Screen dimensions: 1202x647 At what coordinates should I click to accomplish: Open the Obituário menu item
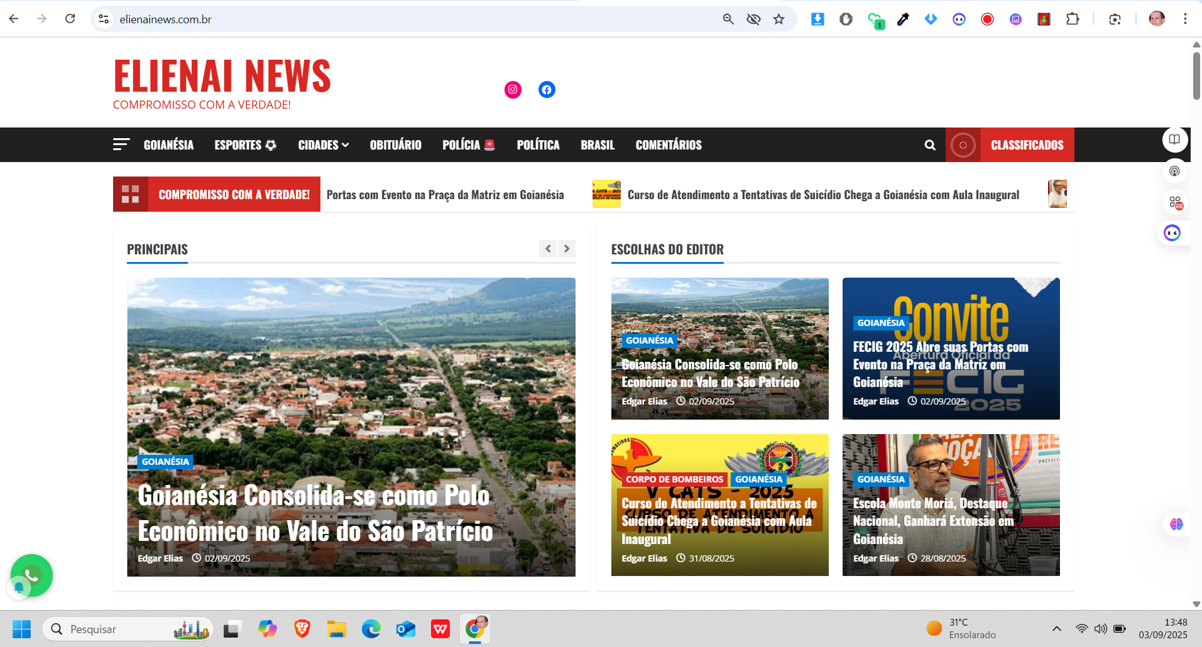click(x=395, y=145)
